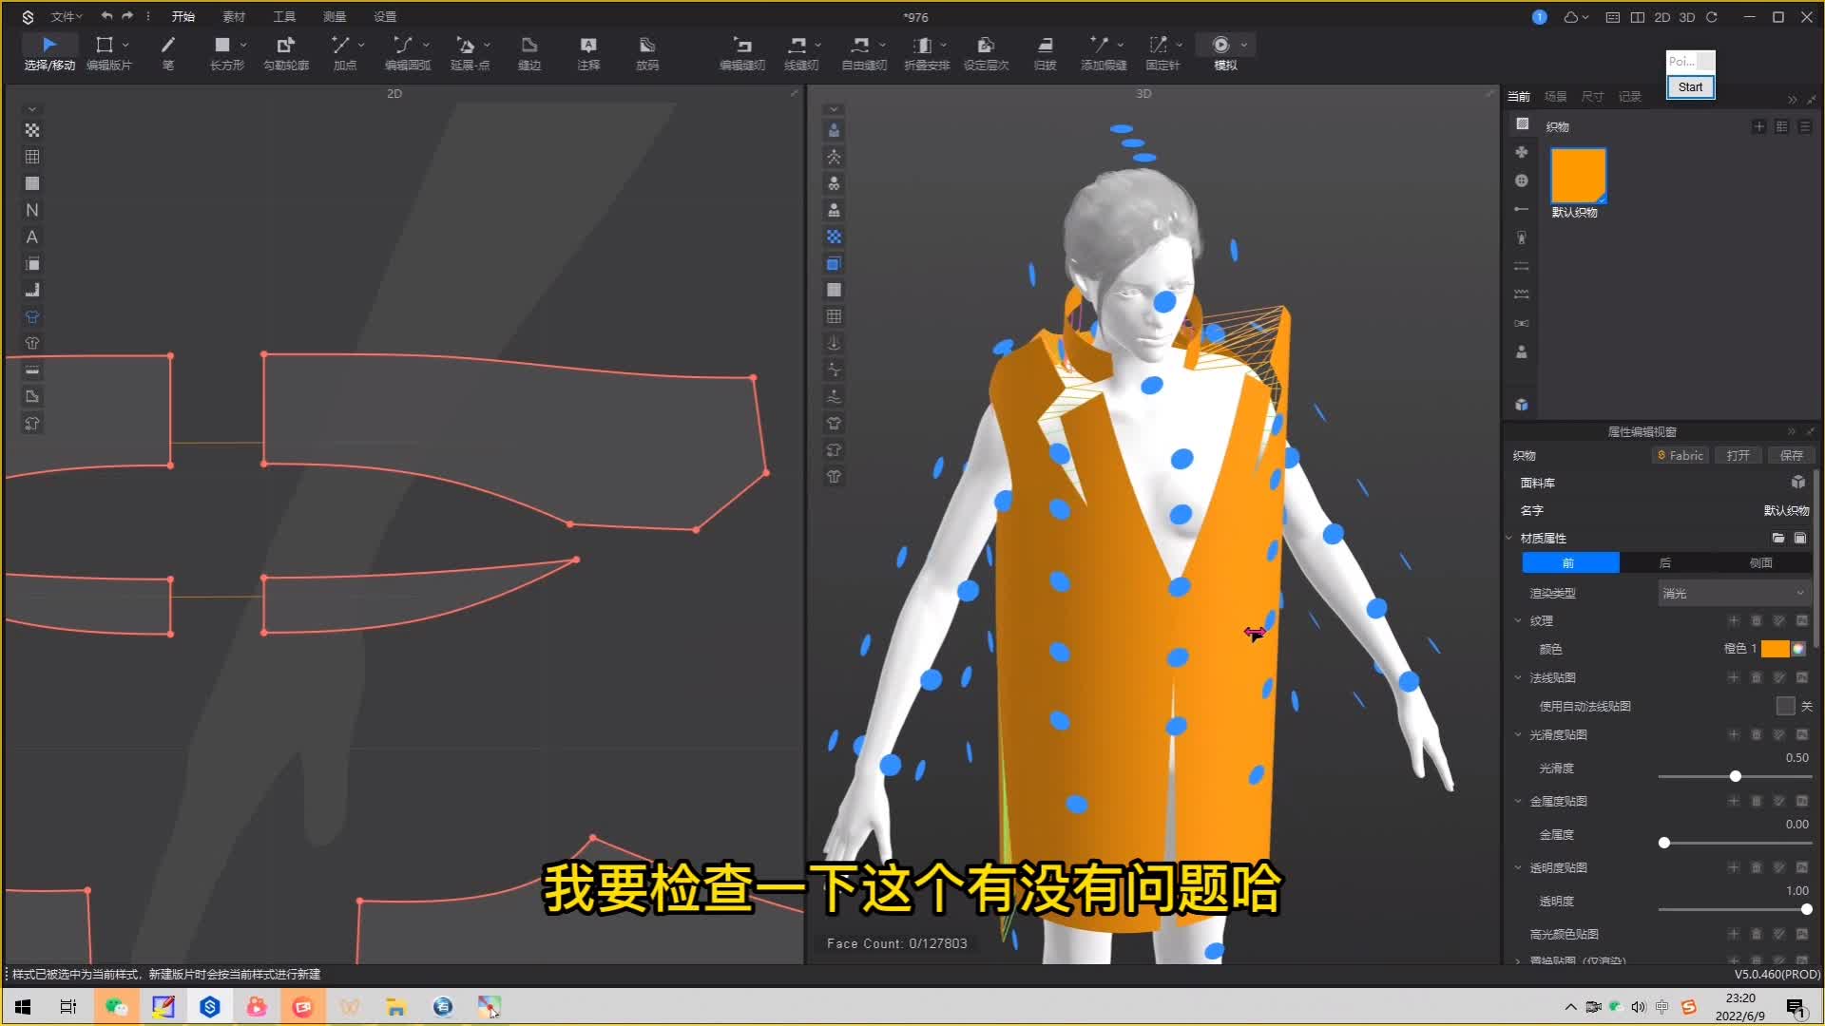Screen dimensions: 1825x1026
Task: Switch to the 场景 panel tab
Action: [1555, 96]
